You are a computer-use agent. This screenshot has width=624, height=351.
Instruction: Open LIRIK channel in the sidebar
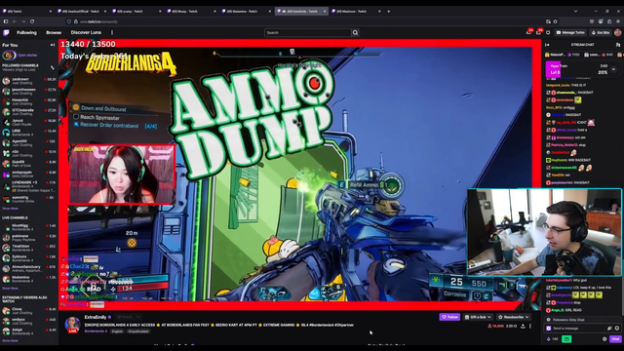click(29, 133)
